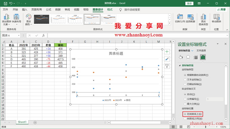Select 日期坐标轴 radio option
Screen dimensions: 230x129
click(185, 84)
